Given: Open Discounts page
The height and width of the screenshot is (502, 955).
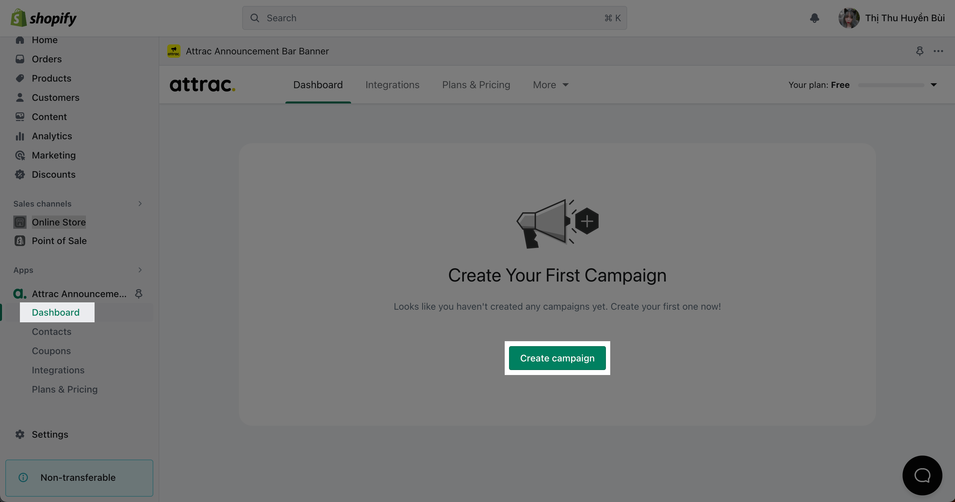Looking at the screenshot, I should (54, 174).
